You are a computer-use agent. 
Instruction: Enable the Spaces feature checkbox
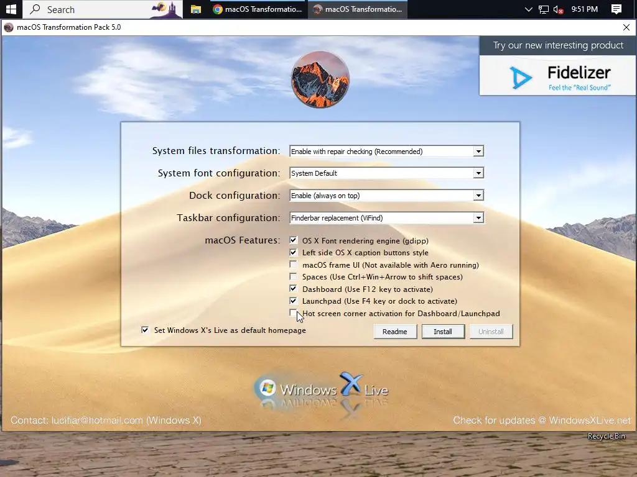pos(293,276)
